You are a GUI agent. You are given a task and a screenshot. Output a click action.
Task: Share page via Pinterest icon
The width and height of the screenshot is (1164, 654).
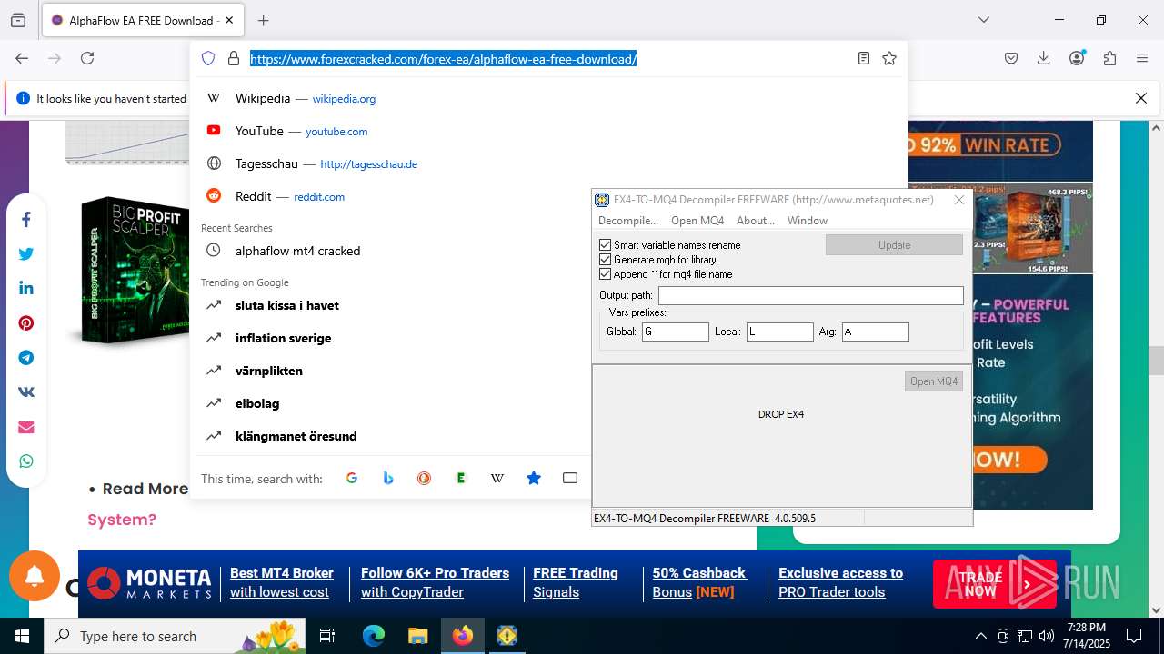(x=26, y=323)
